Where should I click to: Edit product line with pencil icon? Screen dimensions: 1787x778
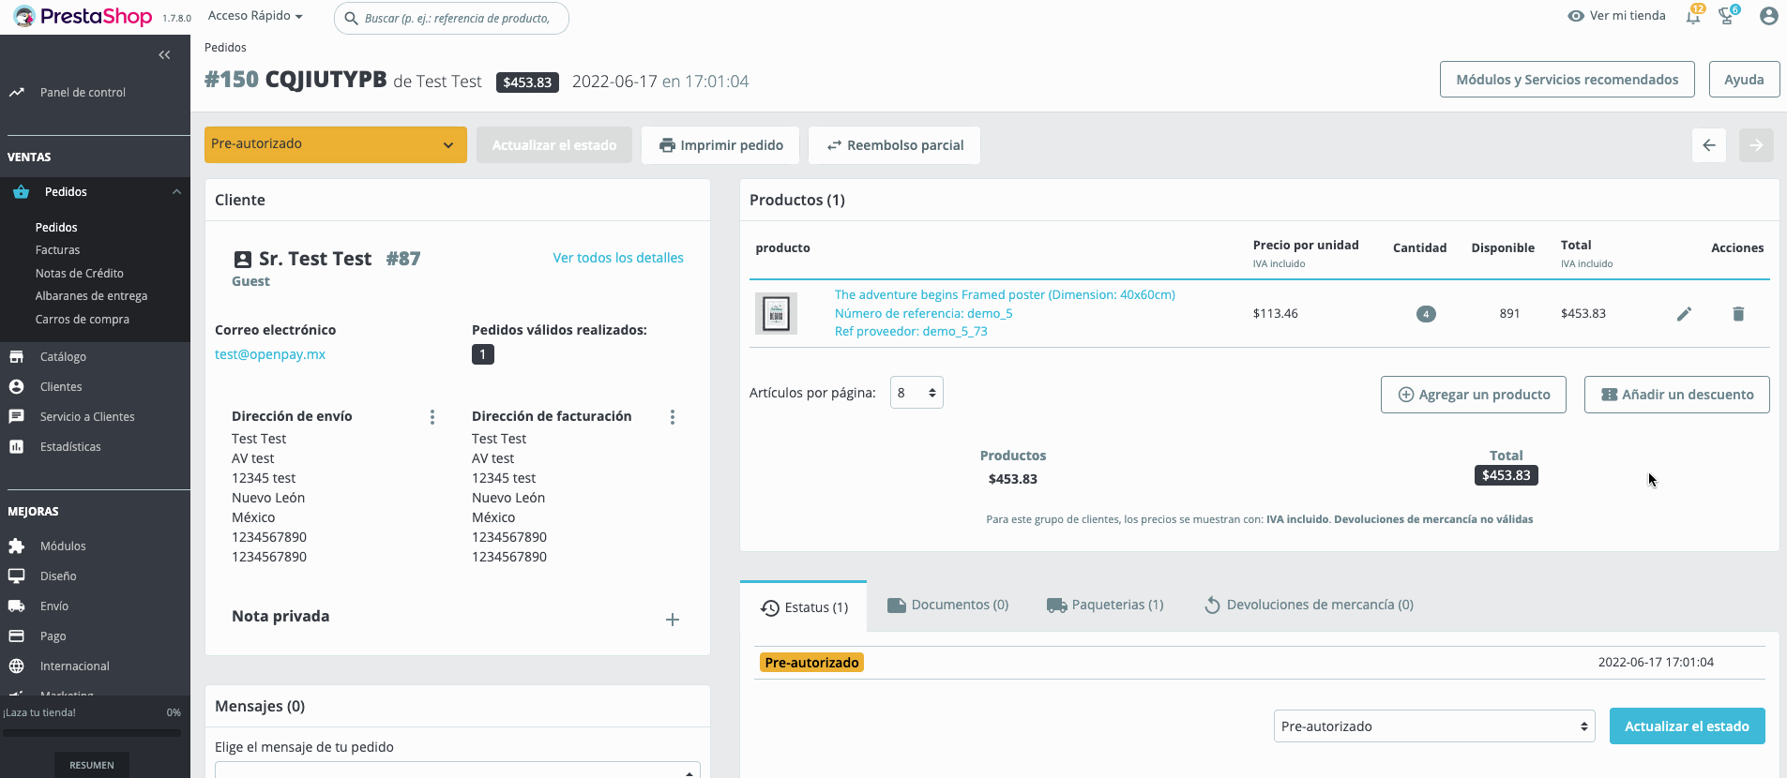click(1684, 314)
